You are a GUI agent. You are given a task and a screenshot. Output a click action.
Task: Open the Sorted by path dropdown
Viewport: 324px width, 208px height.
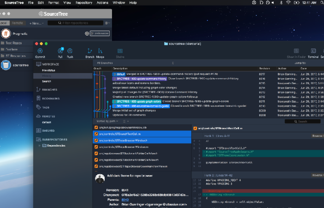coord(107,121)
